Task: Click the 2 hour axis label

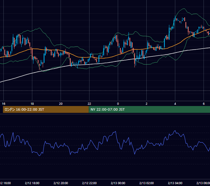Action: click(146, 104)
